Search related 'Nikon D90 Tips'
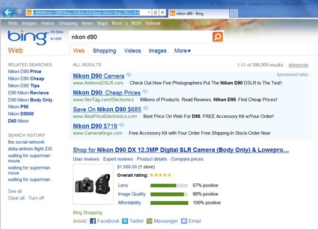Screen dimensions: 318x229 click(24, 86)
